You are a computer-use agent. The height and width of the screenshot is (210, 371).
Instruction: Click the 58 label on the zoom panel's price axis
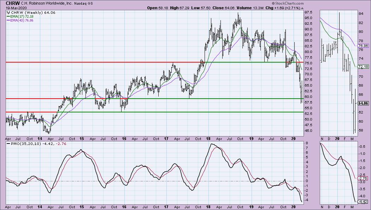[361, 130]
